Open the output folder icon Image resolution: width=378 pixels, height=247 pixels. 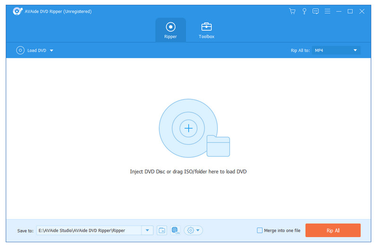162,230
